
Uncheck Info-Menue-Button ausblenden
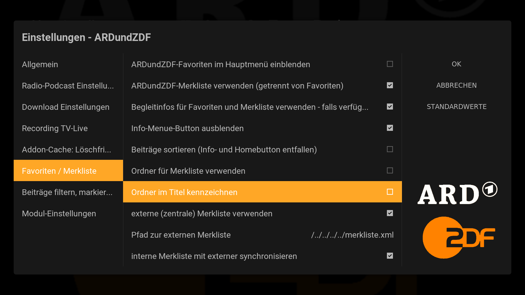click(x=390, y=128)
